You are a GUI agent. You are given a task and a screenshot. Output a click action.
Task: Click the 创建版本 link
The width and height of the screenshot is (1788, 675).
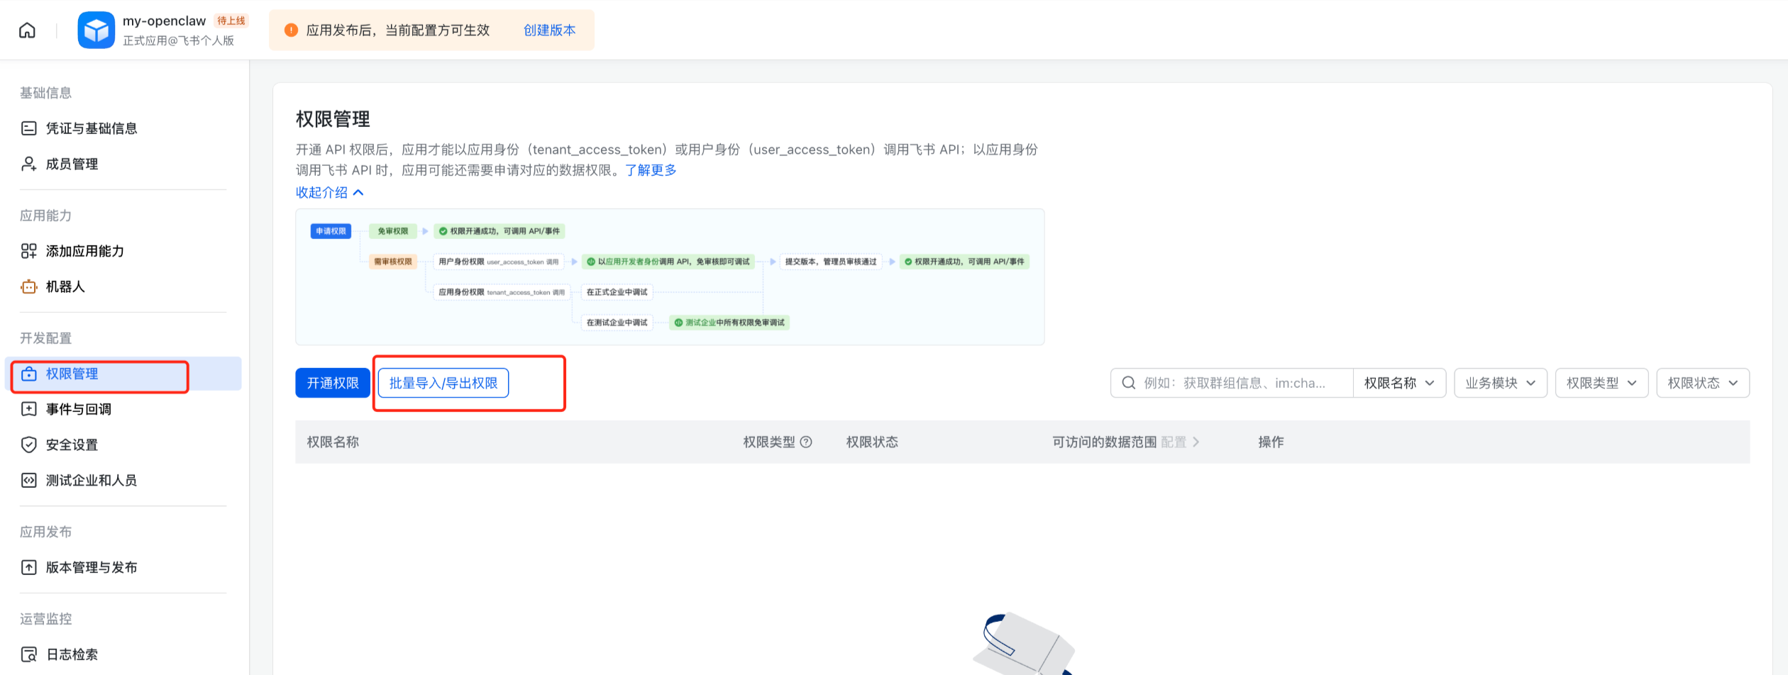549,30
